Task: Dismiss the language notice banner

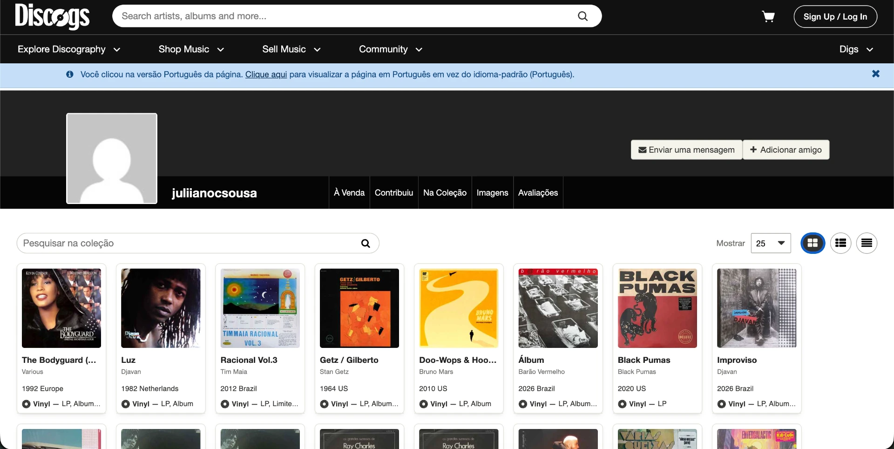Action: point(875,74)
